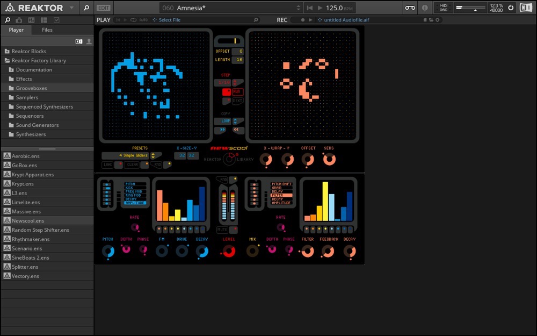Image resolution: width=537 pixels, height=336 pixels.
Task: Open the layout view icon in the sidebar
Action: point(44,20)
